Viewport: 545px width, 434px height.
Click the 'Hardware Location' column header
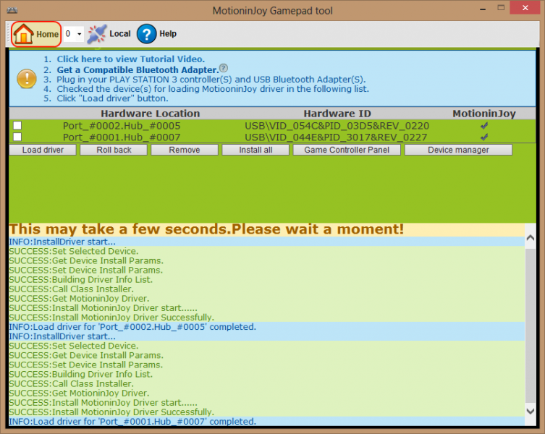150,114
